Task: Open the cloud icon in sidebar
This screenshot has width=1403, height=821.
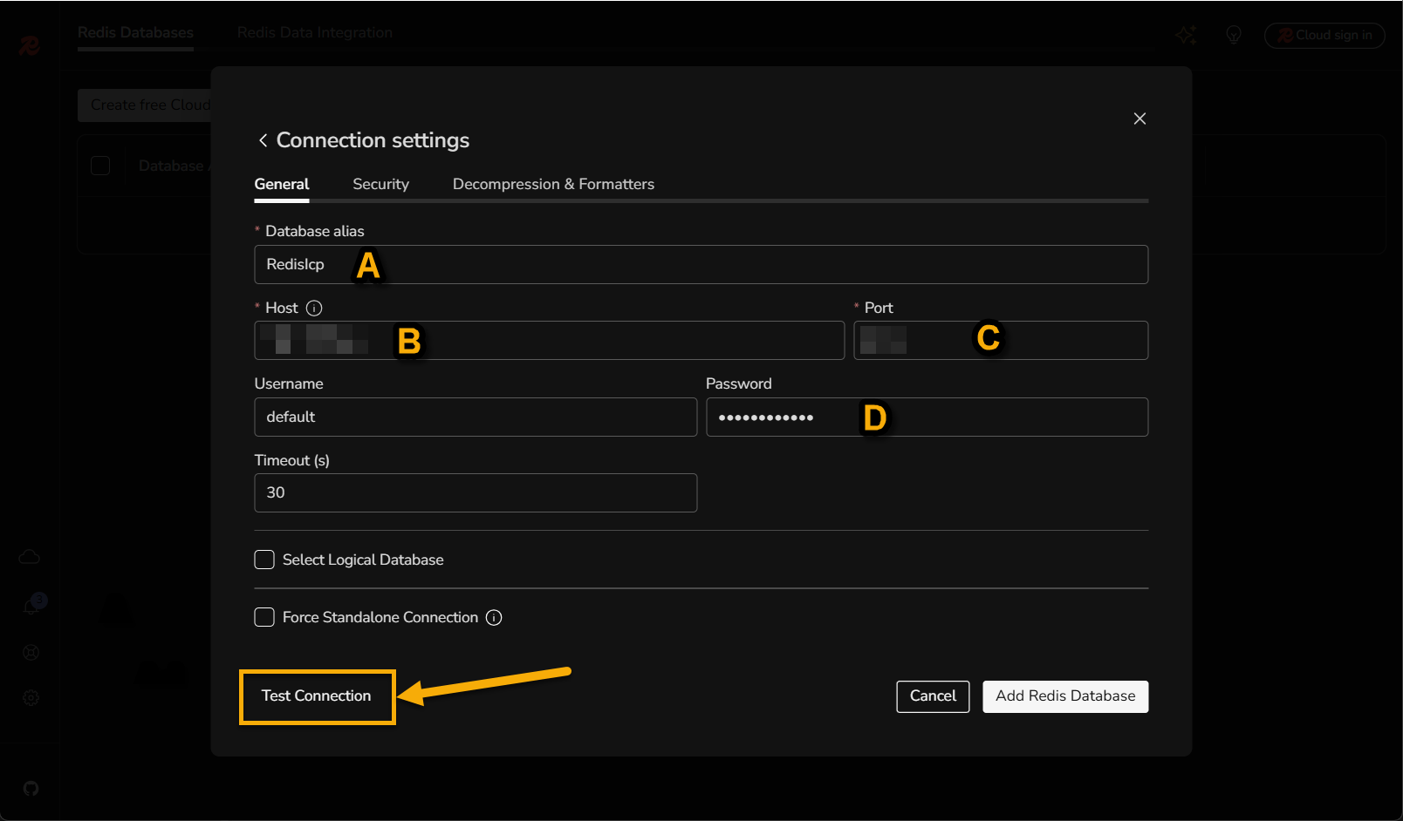Action: 30,557
